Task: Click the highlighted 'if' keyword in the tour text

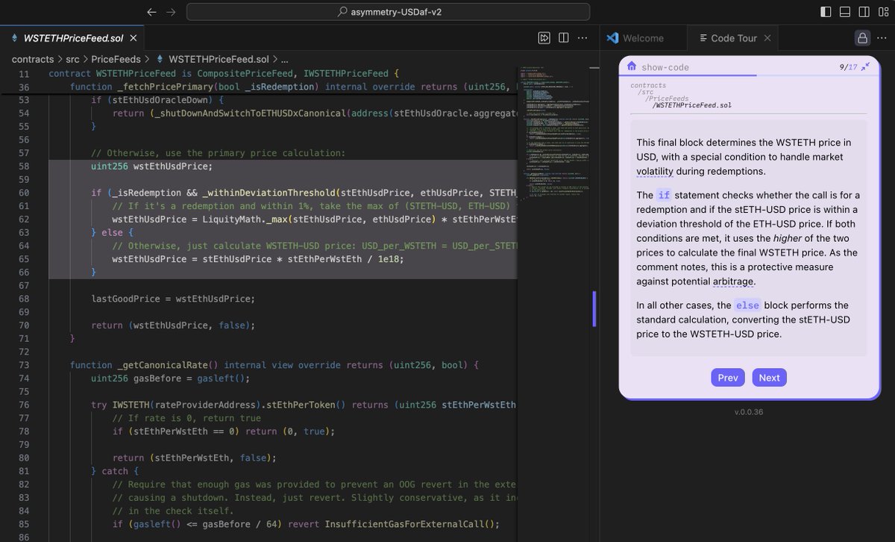Action: coord(664,195)
